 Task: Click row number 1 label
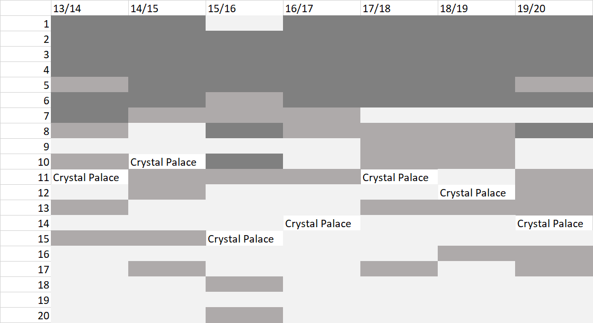(x=46, y=24)
